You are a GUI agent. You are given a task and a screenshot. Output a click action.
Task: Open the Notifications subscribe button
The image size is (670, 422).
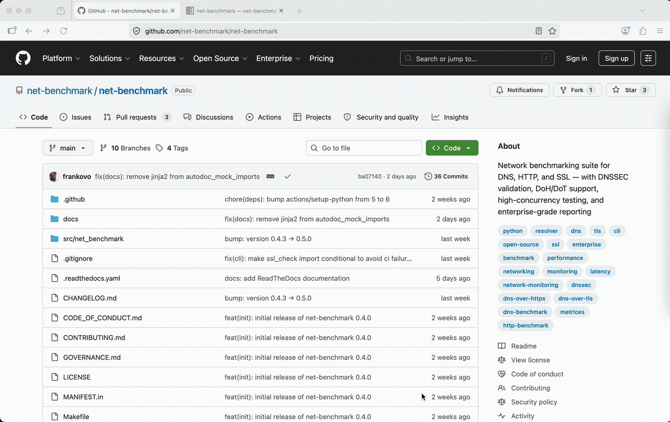click(520, 90)
